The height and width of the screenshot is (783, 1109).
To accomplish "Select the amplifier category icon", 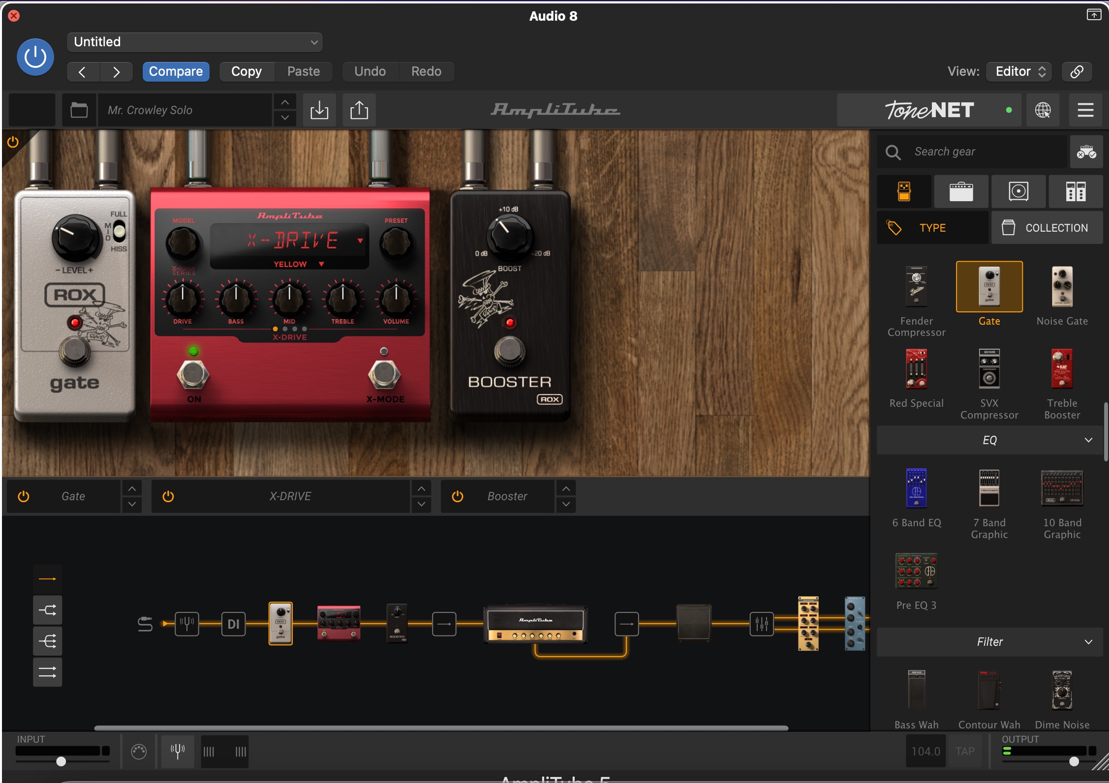I will click(x=961, y=191).
